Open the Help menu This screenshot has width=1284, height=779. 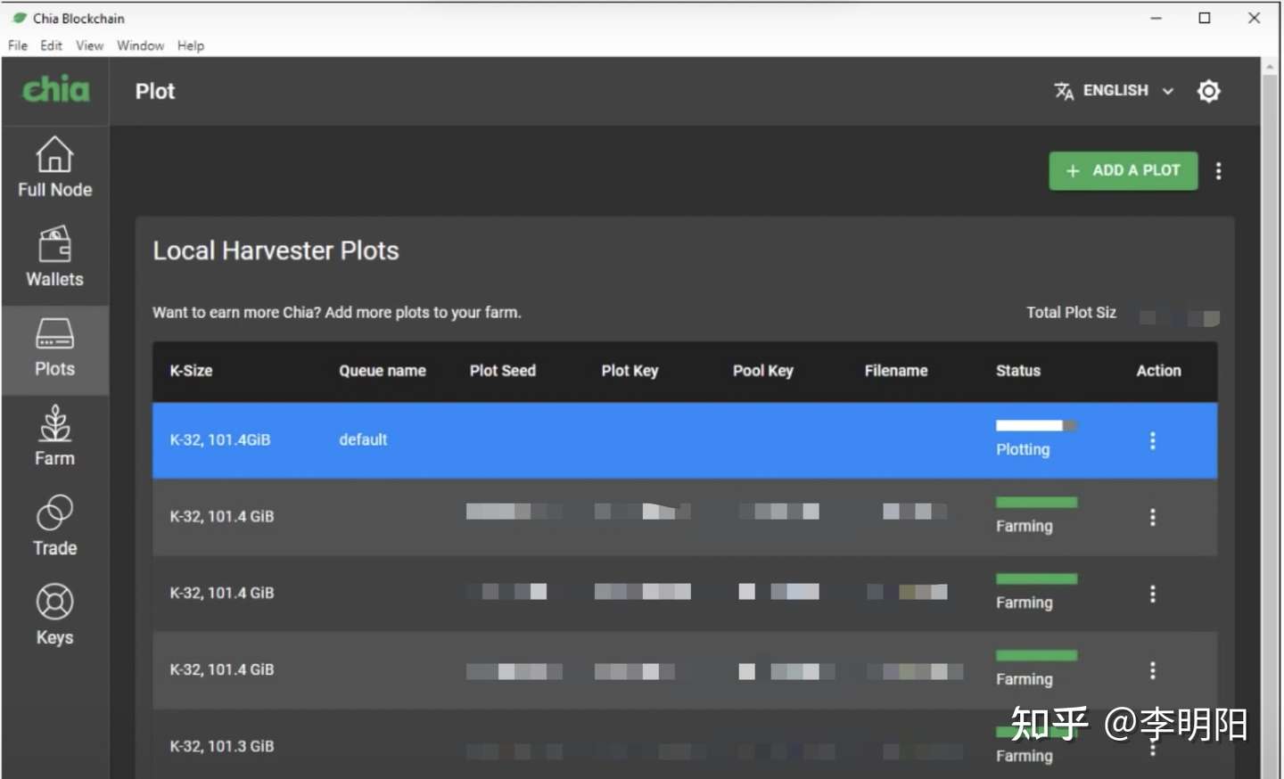(x=190, y=45)
